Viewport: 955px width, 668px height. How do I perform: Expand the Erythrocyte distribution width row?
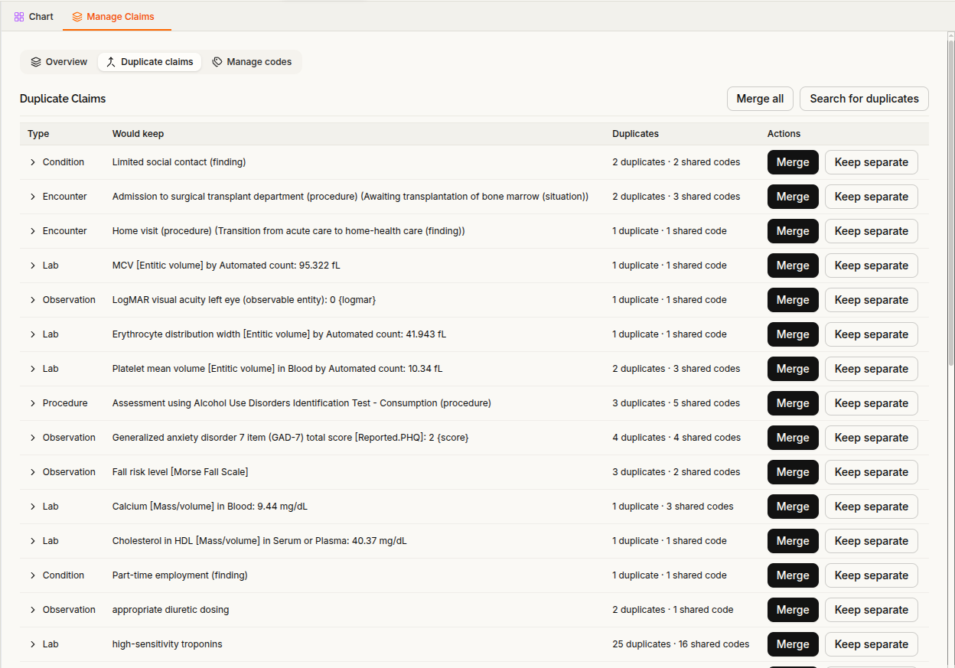(x=33, y=334)
